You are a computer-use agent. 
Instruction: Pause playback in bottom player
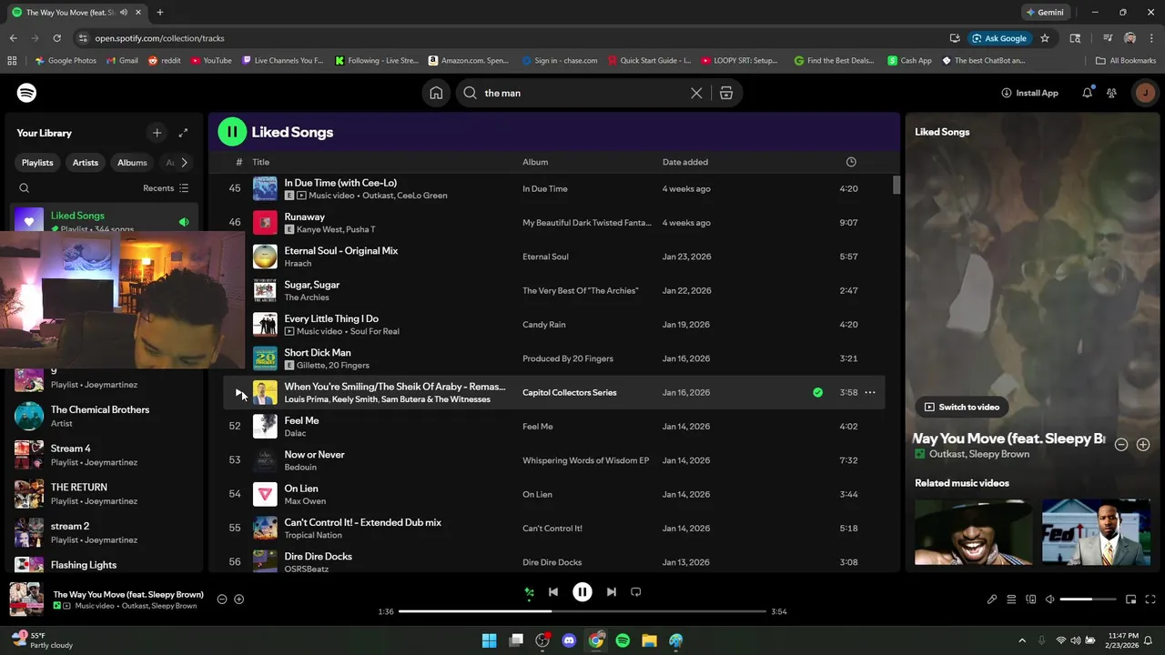582,592
